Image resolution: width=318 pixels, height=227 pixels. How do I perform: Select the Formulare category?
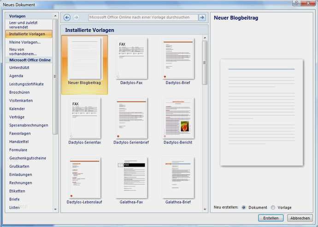pos(18,150)
